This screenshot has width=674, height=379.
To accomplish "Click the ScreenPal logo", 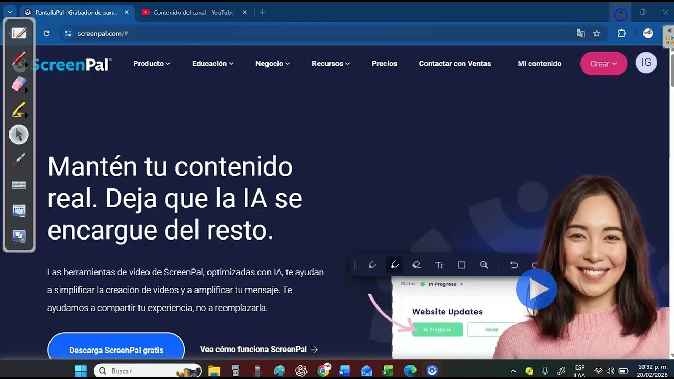I will tap(72, 64).
